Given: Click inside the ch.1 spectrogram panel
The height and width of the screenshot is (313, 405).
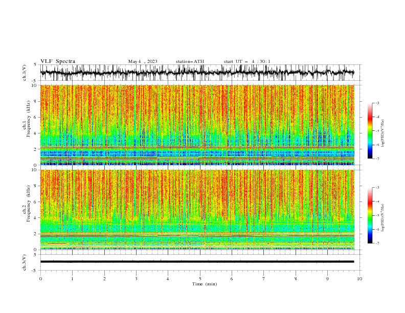Looking at the screenshot, I should [197, 125].
